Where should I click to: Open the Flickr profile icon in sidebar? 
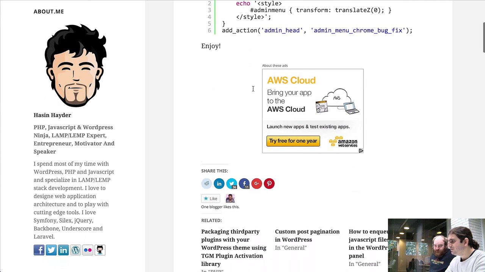coord(88,250)
